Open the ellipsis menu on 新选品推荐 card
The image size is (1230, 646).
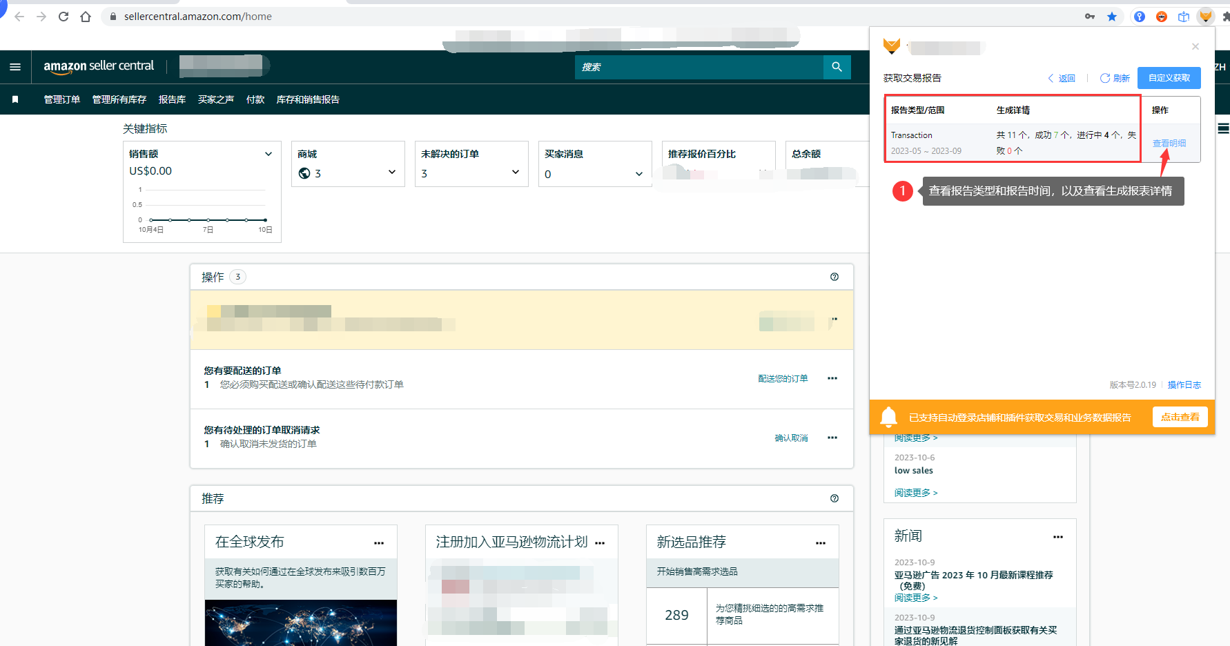(x=821, y=543)
